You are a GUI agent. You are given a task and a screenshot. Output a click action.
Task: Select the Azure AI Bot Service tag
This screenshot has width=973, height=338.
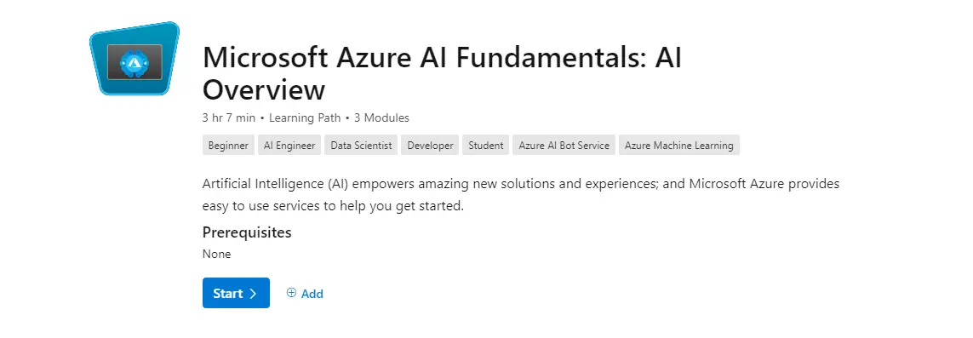point(564,145)
